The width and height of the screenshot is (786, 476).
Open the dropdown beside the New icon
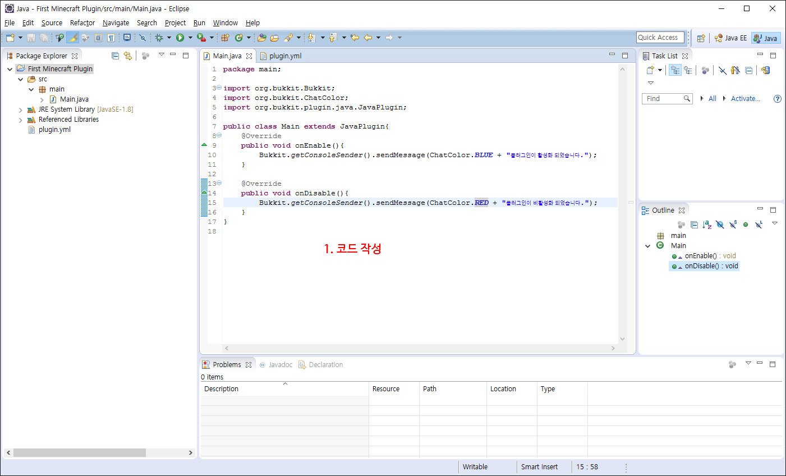(x=21, y=38)
